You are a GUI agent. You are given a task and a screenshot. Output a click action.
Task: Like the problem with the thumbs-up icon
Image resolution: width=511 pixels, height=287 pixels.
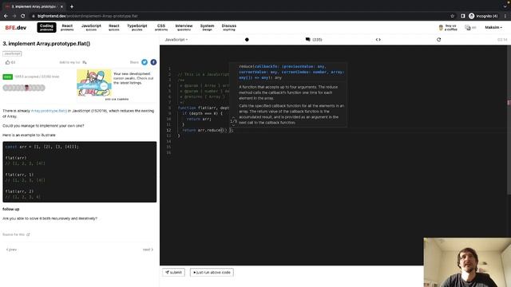pos(7,62)
